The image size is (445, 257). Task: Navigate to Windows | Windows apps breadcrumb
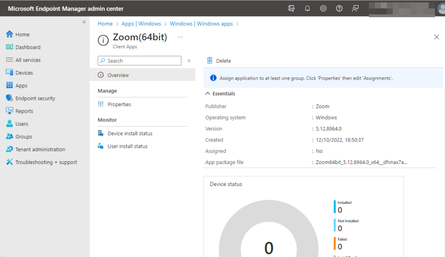201,23
